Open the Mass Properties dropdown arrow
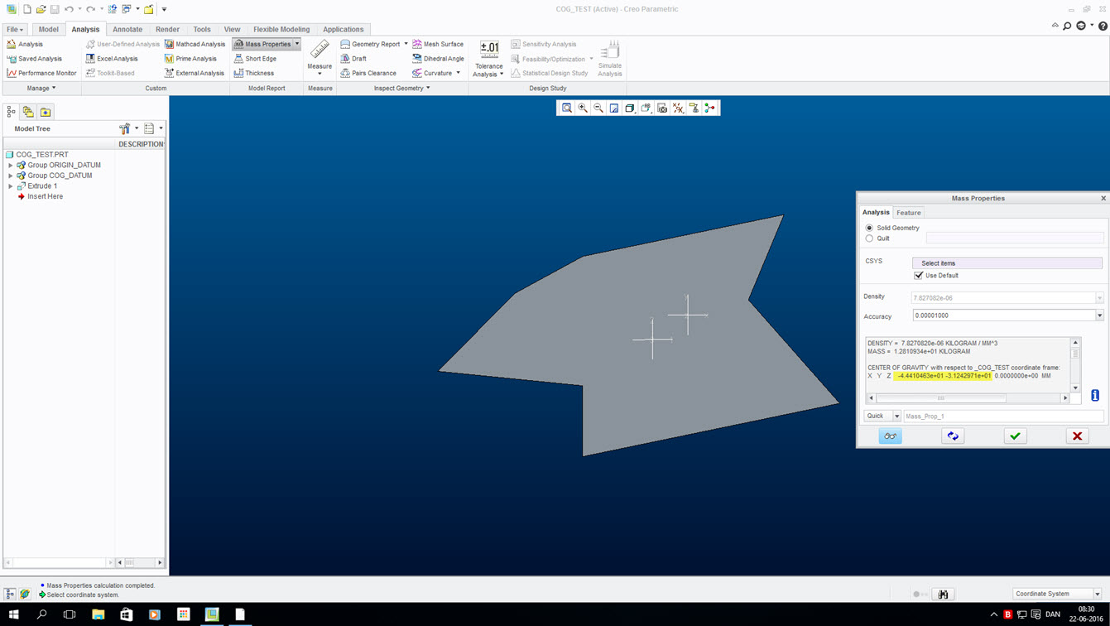The image size is (1110, 626). point(297,44)
